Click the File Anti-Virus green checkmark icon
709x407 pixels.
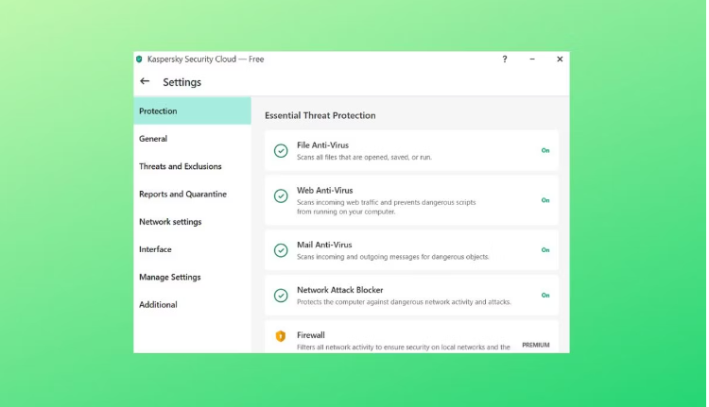pos(281,151)
